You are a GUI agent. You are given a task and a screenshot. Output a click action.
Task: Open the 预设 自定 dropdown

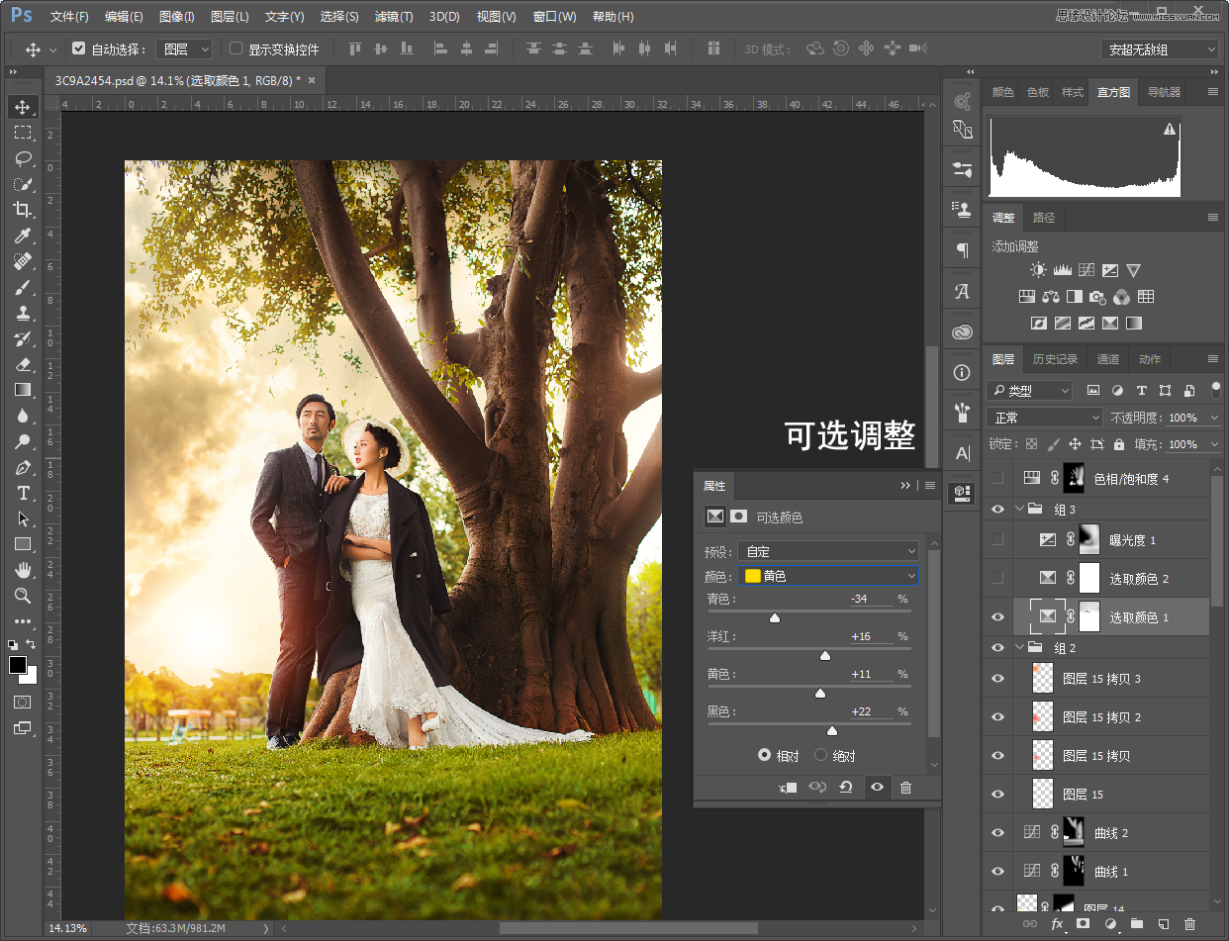point(829,551)
